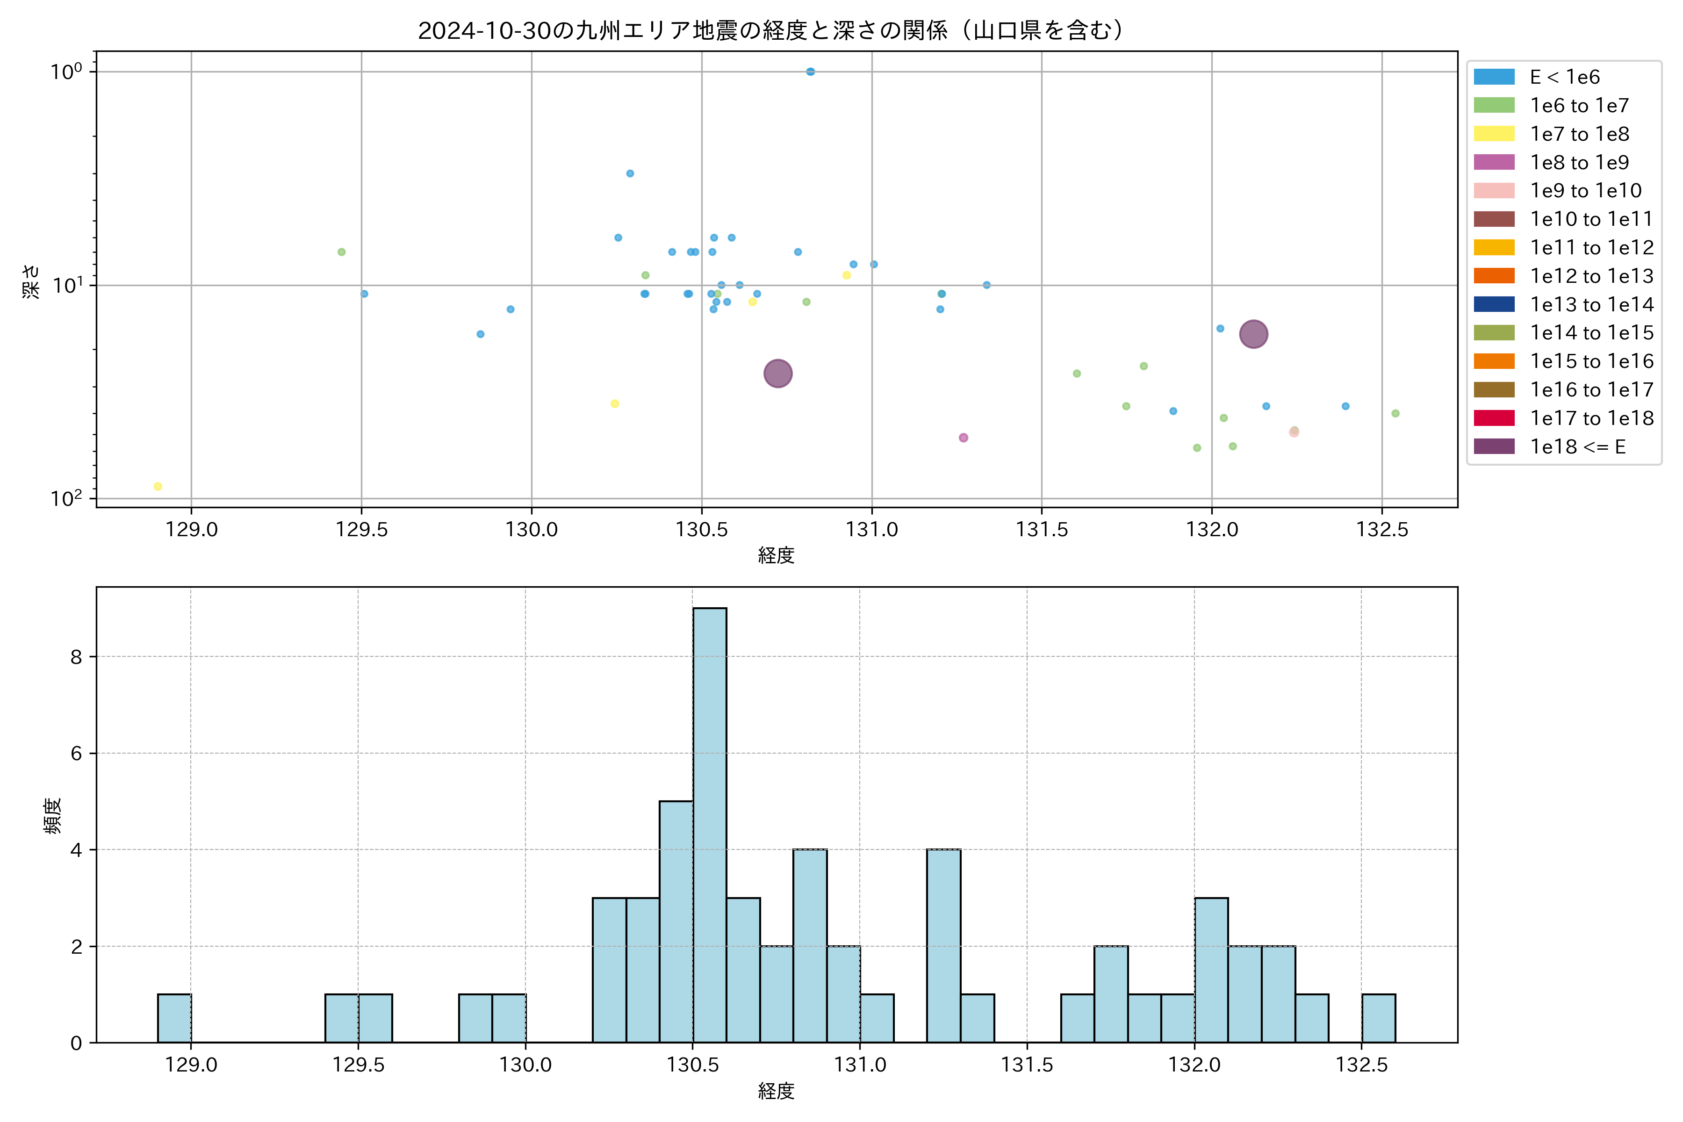The height and width of the screenshot is (1122, 1683).
Task: Select the yellow 1e7 to 1e8 swatch
Action: click(x=1494, y=134)
